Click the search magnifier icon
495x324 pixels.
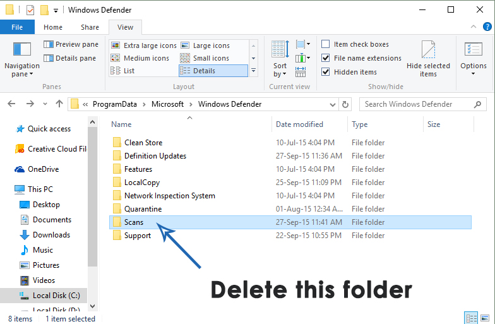[x=477, y=104]
